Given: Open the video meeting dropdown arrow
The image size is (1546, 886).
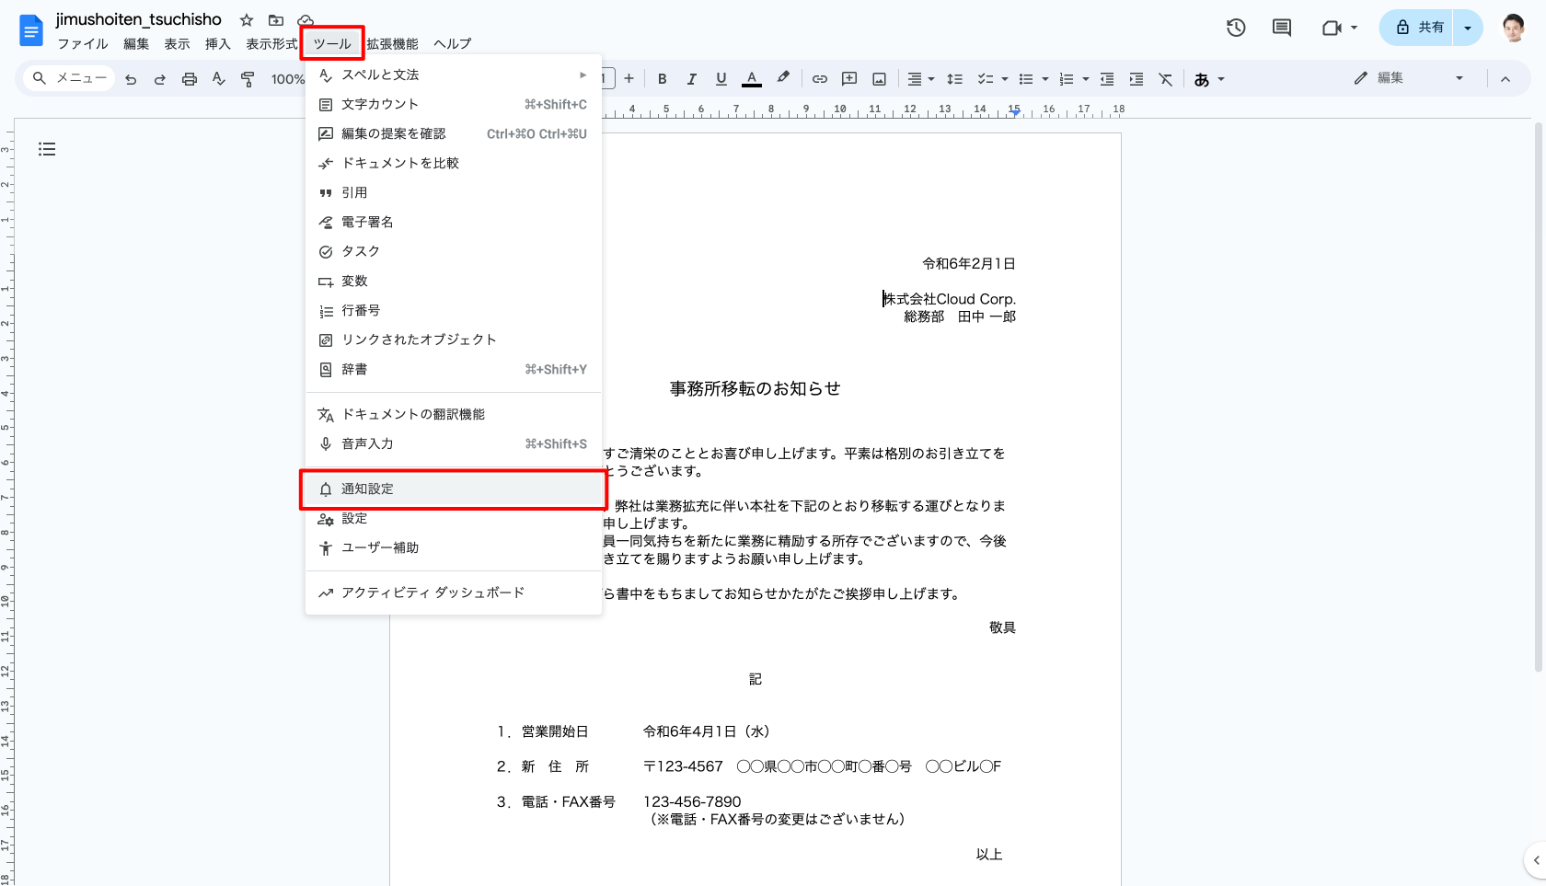Looking at the screenshot, I should 1354,28.
